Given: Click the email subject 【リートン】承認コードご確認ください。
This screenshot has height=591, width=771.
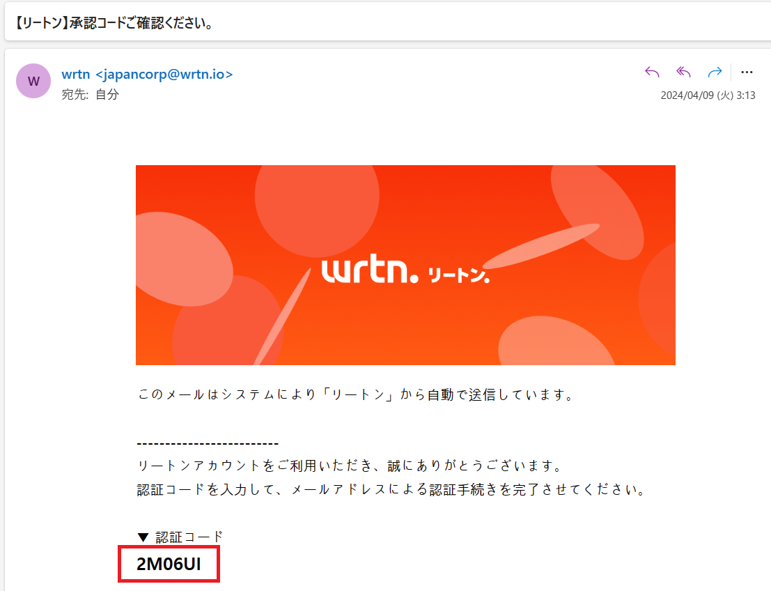Looking at the screenshot, I should pos(114,23).
